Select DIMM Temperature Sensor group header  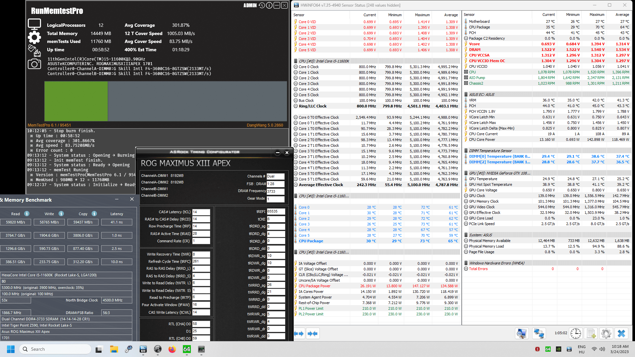click(548, 151)
